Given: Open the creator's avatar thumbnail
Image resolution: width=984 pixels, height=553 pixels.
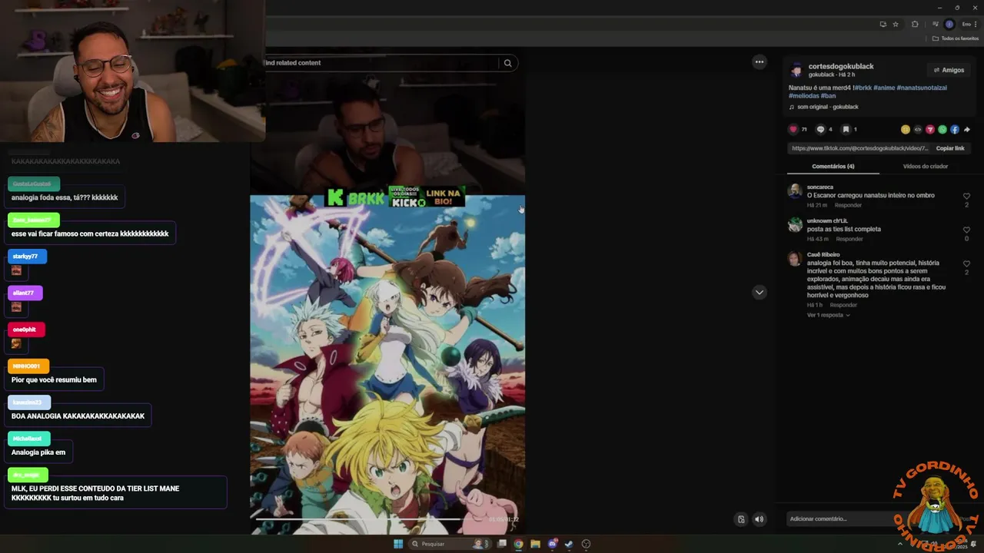Looking at the screenshot, I should [x=796, y=70].
